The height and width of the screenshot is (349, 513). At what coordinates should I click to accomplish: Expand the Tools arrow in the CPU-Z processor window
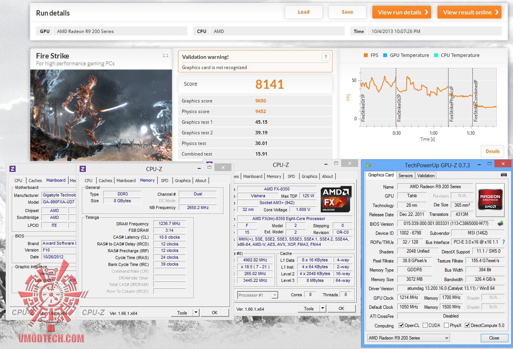point(323,308)
